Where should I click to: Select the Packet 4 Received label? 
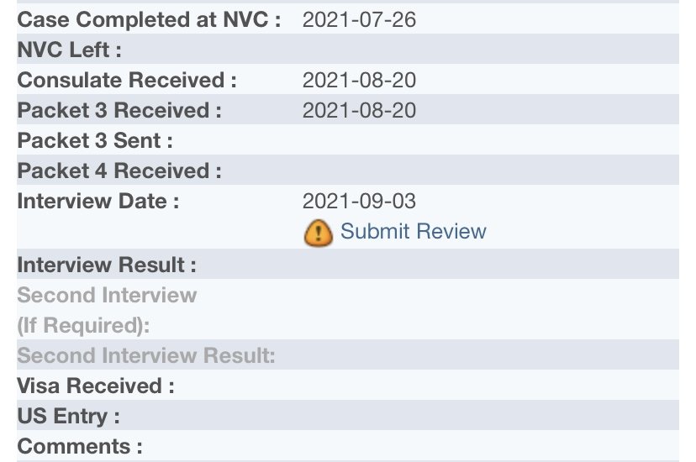click(119, 171)
